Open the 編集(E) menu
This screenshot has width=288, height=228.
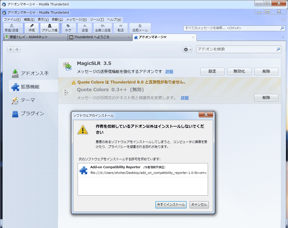click(x=29, y=19)
